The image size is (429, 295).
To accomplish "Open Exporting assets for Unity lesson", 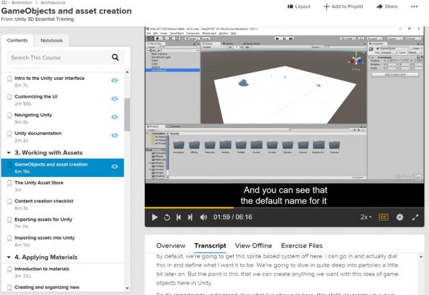I will click(x=43, y=219).
